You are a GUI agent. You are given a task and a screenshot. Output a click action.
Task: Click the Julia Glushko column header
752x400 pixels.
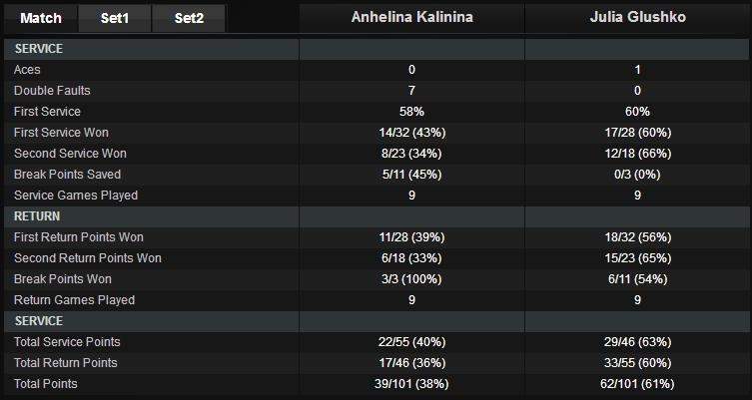(637, 18)
